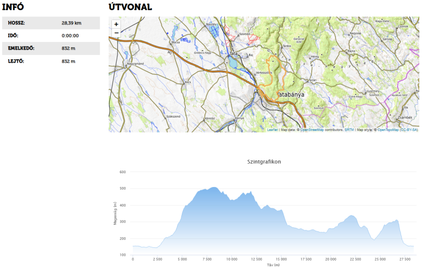Click the HOSSZ label
Screen dimensions: 424x268
tap(16, 23)
